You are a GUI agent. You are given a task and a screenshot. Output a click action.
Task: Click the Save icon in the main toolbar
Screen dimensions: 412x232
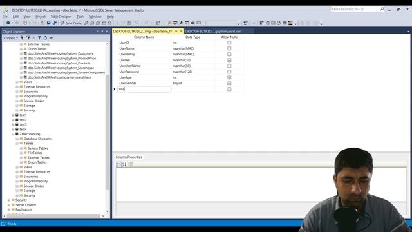tap(49, 23)
